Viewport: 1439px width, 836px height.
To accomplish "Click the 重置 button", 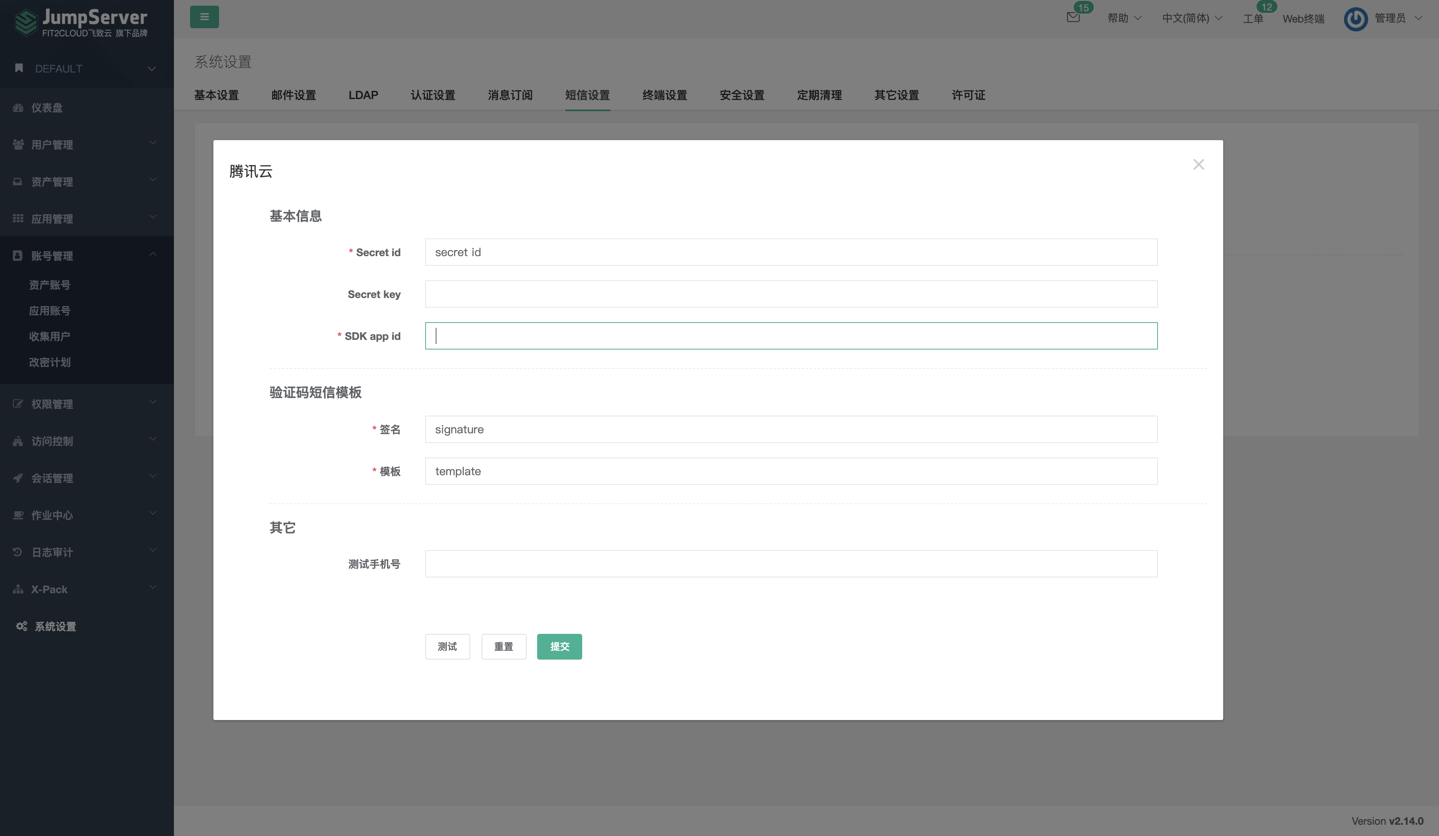I will (x=504, y=646).
